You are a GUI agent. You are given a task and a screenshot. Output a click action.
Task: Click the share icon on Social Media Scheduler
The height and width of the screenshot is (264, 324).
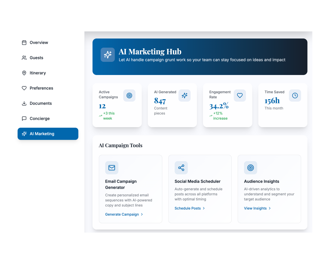(181, 168)
